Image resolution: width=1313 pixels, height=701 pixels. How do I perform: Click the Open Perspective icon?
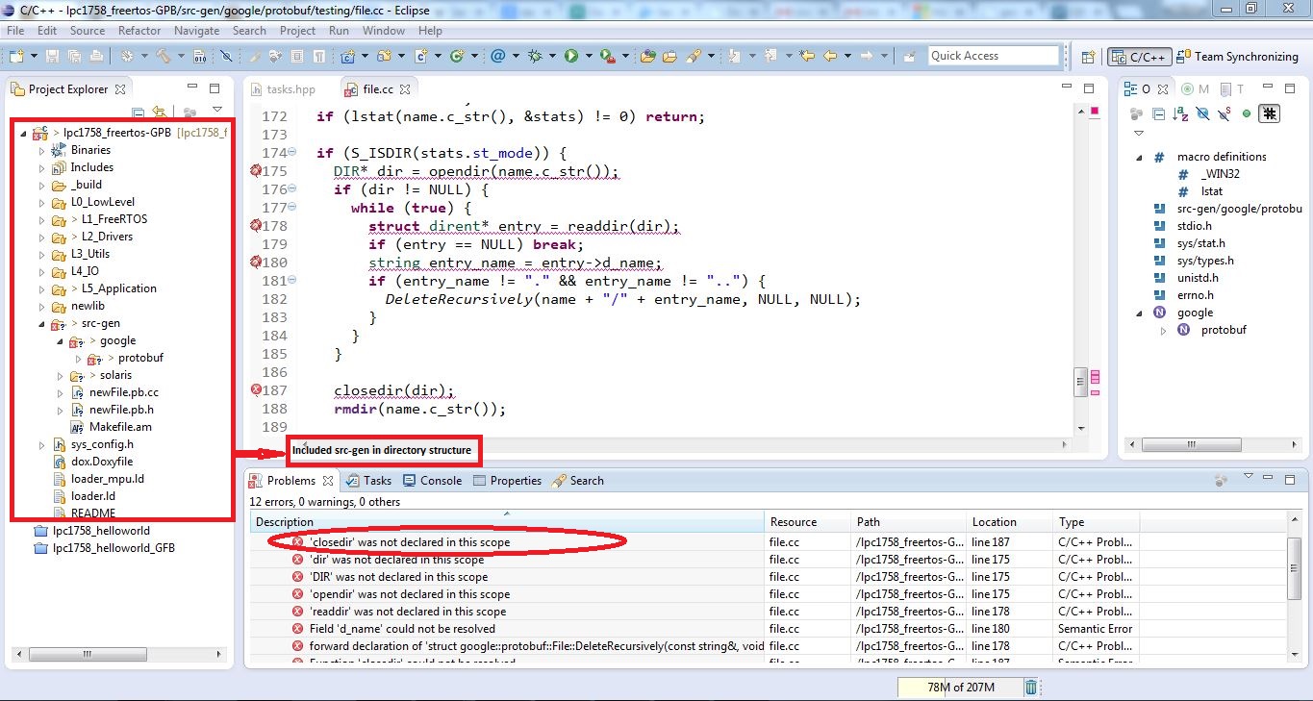(1088, 57)
